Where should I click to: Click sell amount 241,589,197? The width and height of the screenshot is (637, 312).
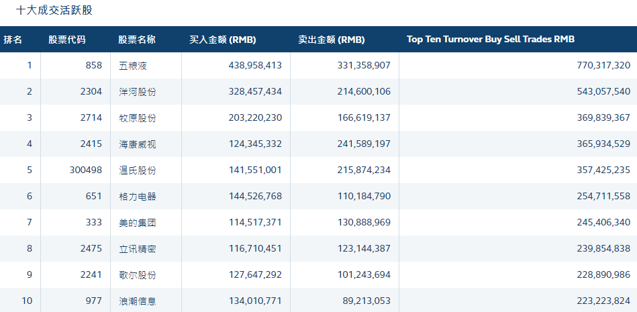(x=364, y=144)
